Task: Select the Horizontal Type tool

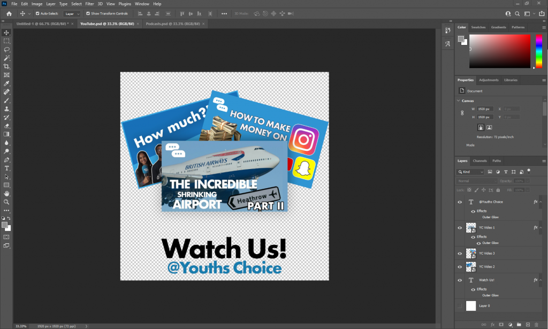Action: coord(6,168)
